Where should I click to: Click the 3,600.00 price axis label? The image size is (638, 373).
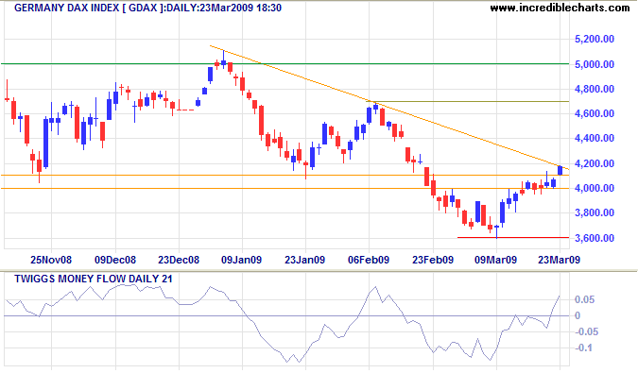(x=595, y=238)
